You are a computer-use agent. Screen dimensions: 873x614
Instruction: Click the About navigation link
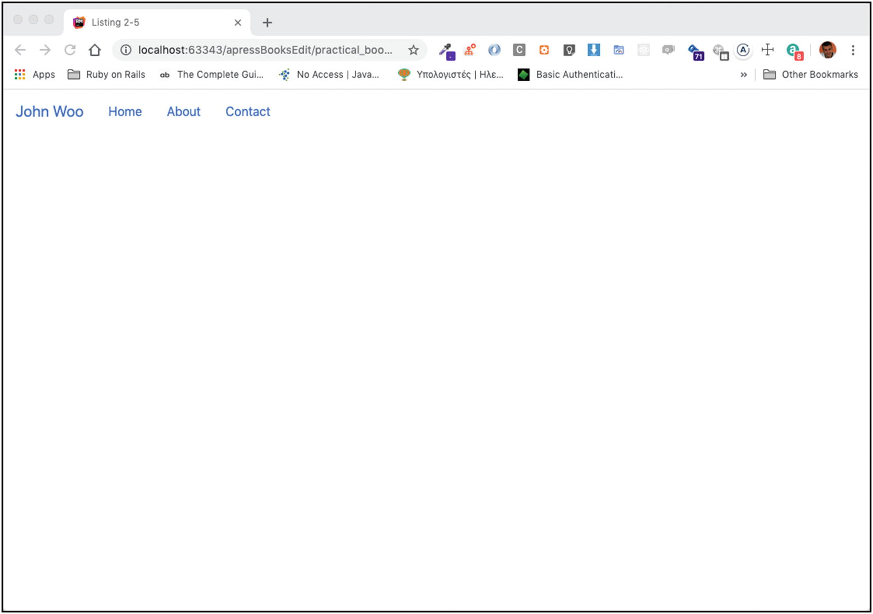click(183, 111)
